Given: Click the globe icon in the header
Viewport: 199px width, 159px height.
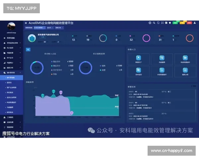Looking at the screenshot, I should tap(150, 23).
